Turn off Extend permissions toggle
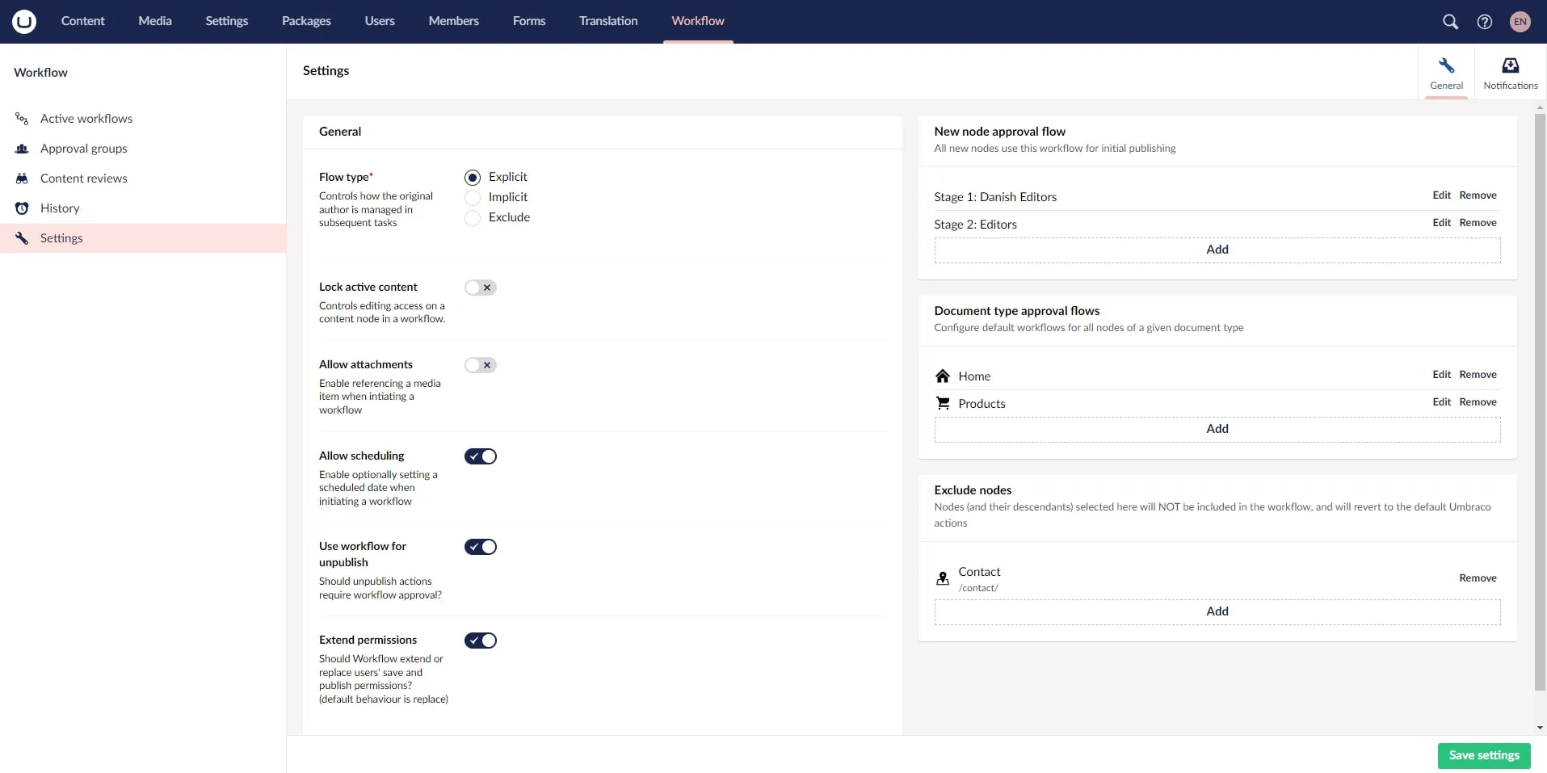The image size is (1547, 773). pos(480,641)
